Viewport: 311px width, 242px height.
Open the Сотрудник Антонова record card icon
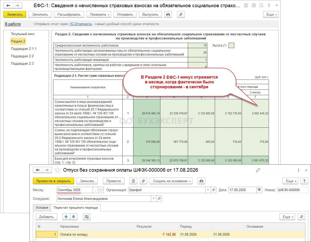(159, 199)
